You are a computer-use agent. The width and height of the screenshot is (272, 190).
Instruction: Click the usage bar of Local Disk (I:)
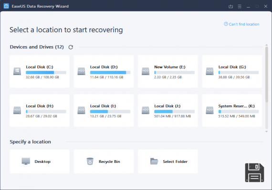click(x=110, y=112)
